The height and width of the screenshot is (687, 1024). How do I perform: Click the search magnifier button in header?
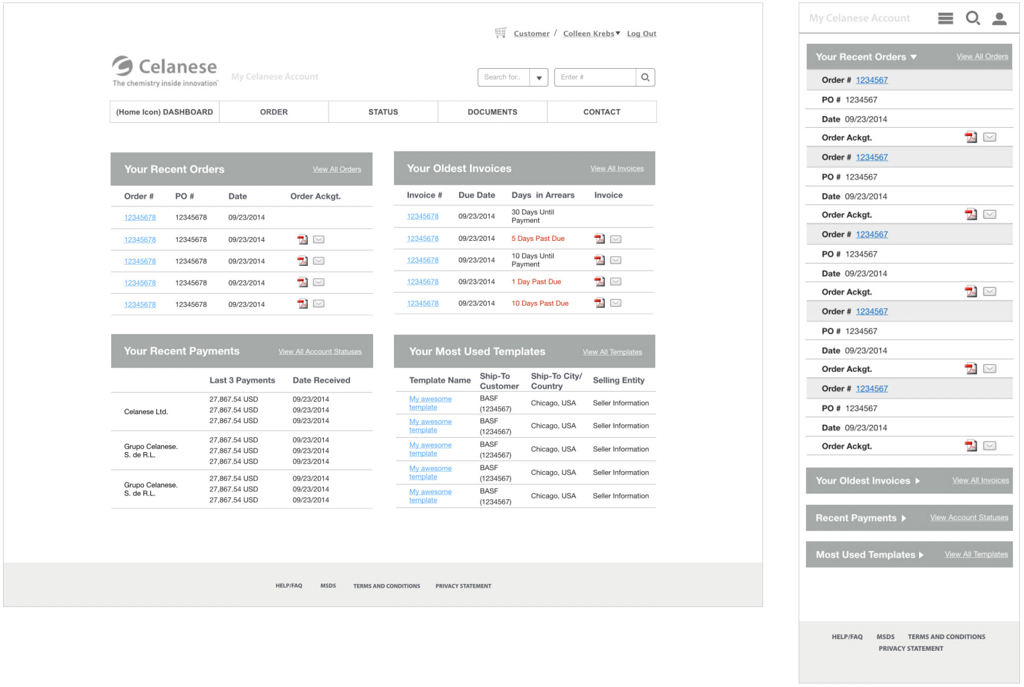[x=645, y=77]
